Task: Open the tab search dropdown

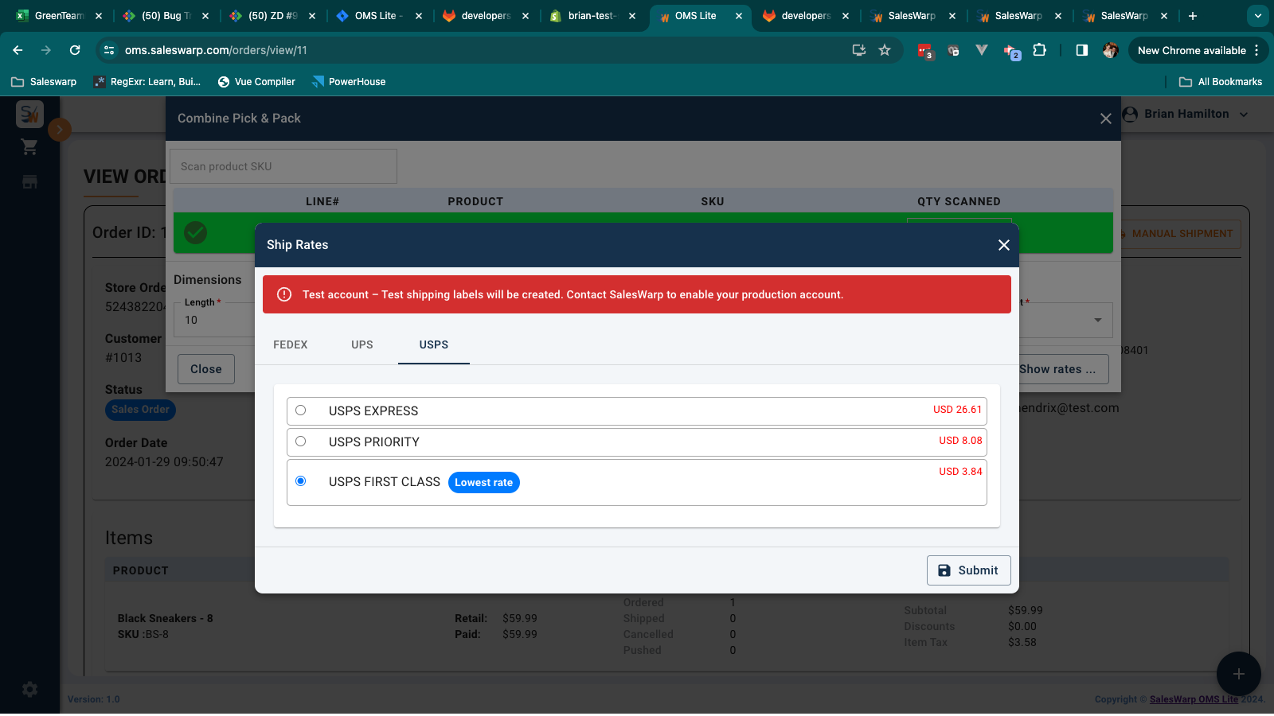Action: tap(1257, 16)
